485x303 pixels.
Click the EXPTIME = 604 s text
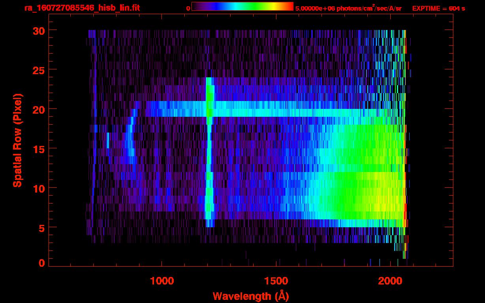438,8
